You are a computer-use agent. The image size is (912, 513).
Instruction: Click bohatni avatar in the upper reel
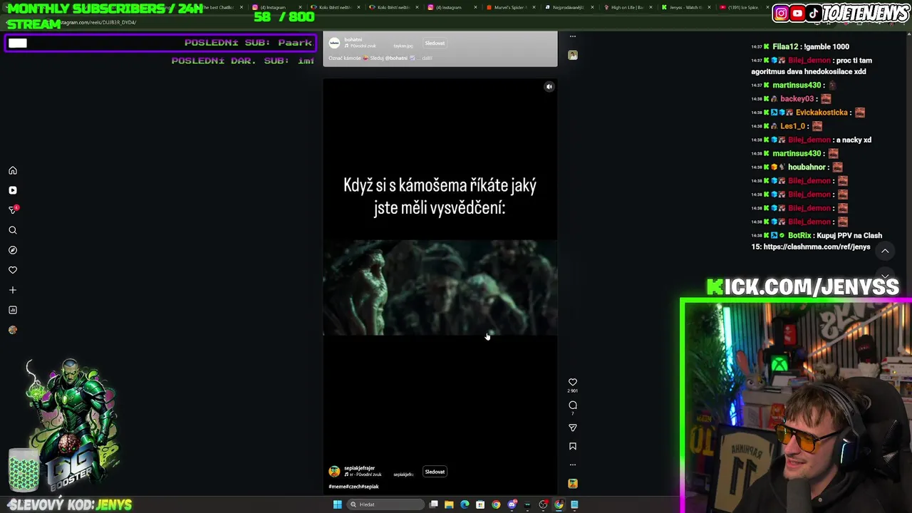[x=334, y=43]
